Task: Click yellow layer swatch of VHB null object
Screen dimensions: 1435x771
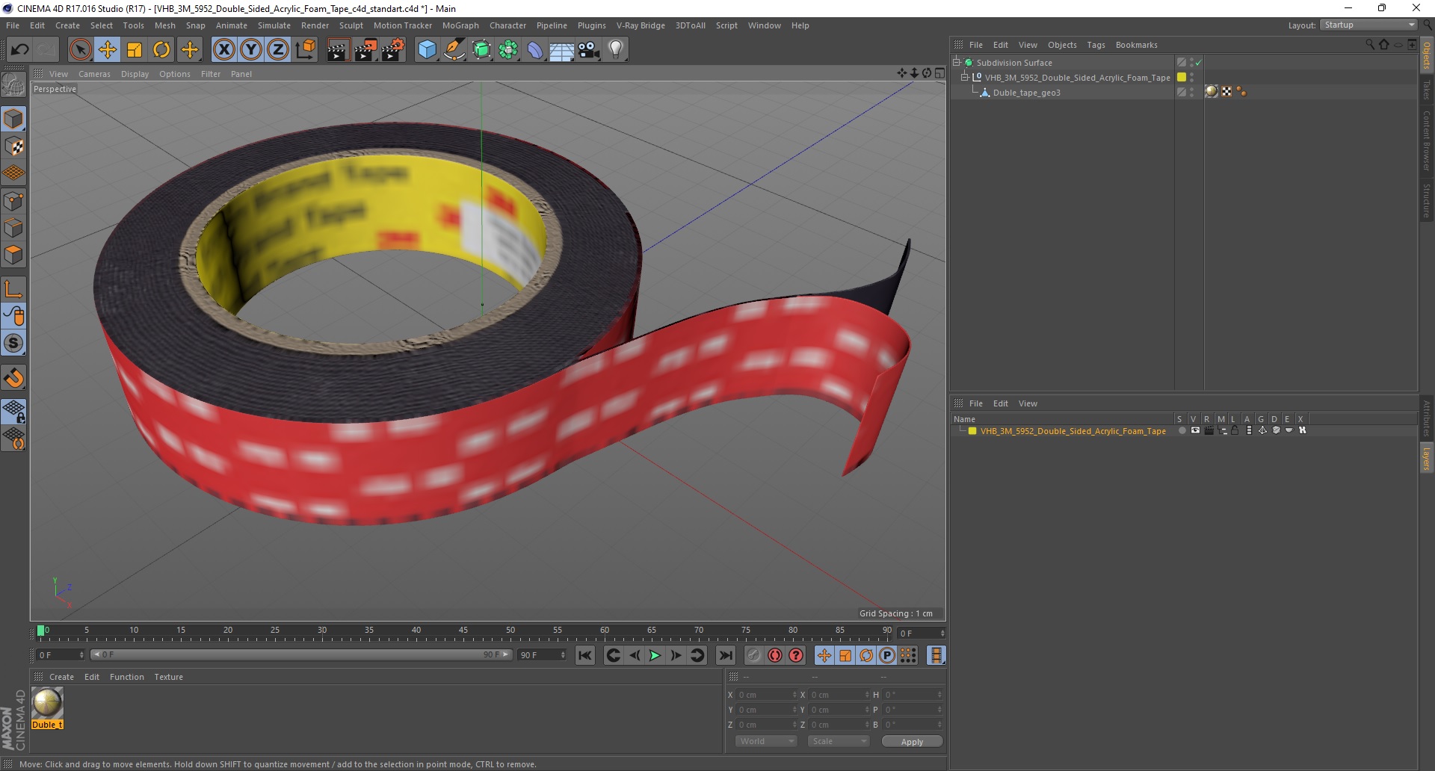Action: [x=1182, y=77]
